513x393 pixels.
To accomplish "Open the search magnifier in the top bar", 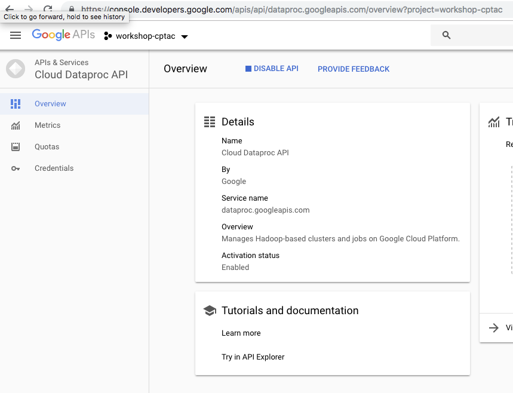I will coord(446,35).
